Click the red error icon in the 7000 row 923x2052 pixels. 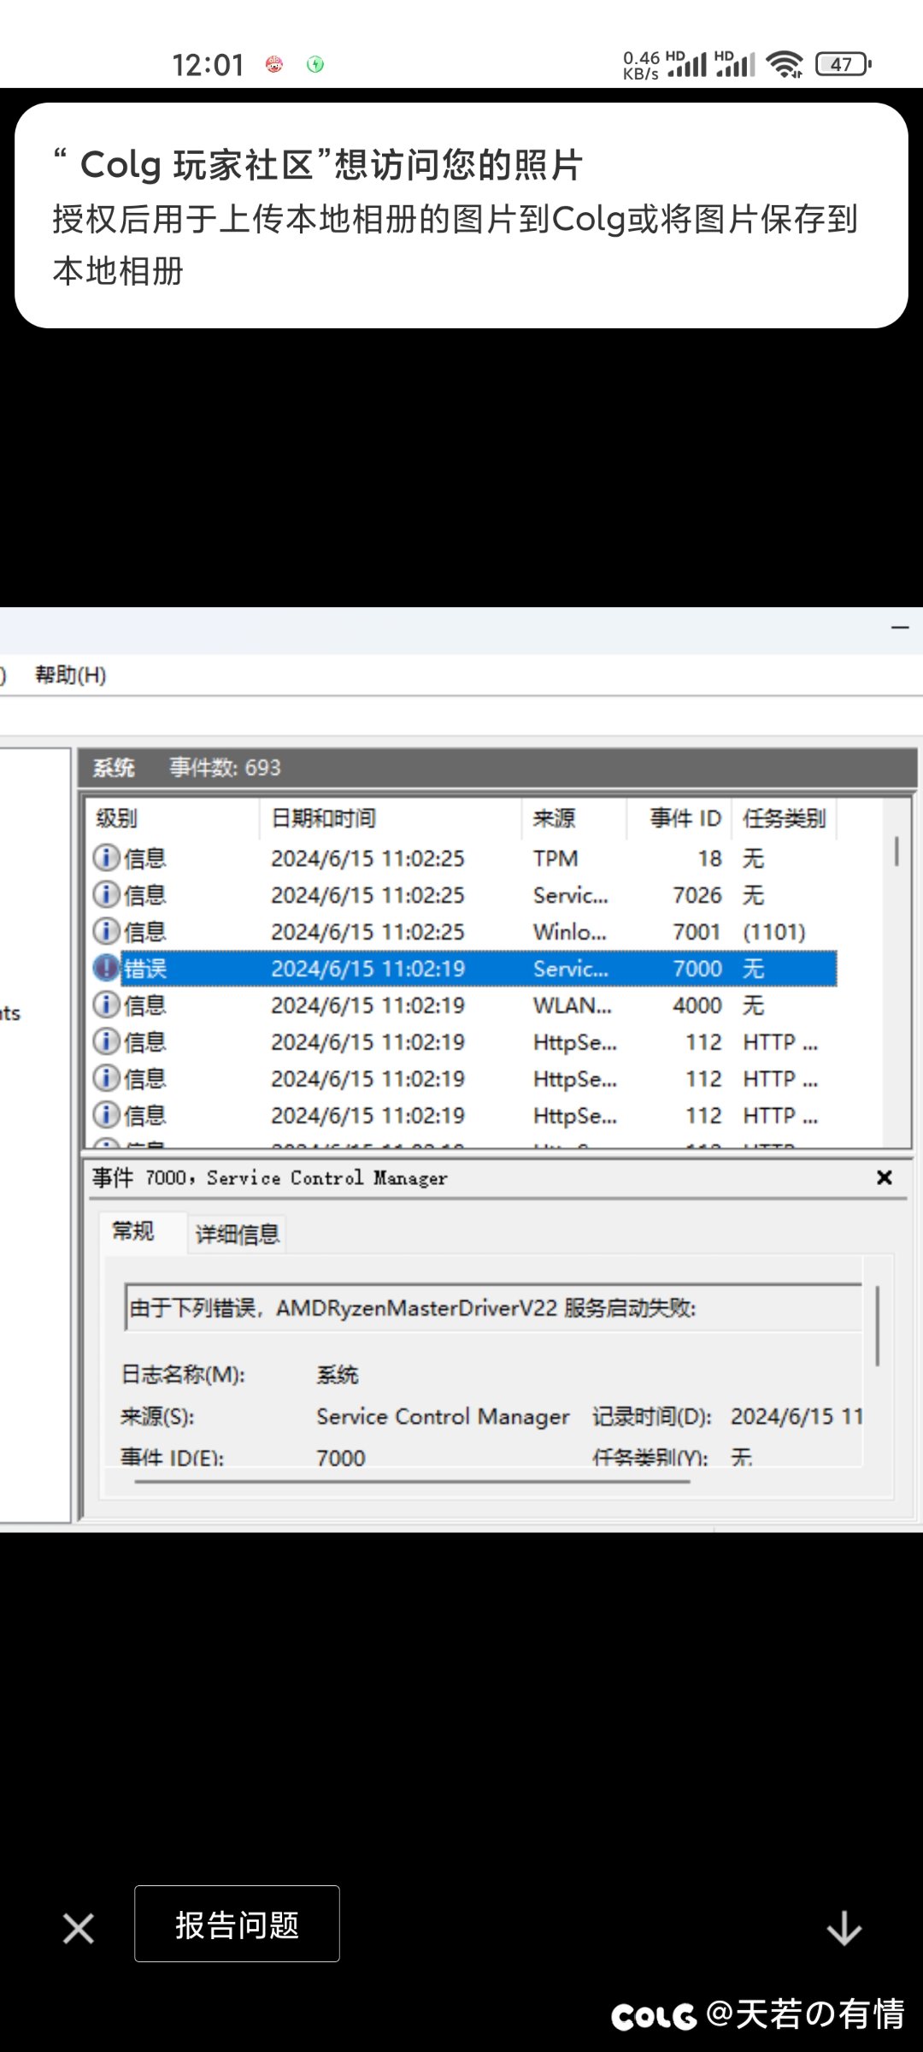(x=106, y=968)
